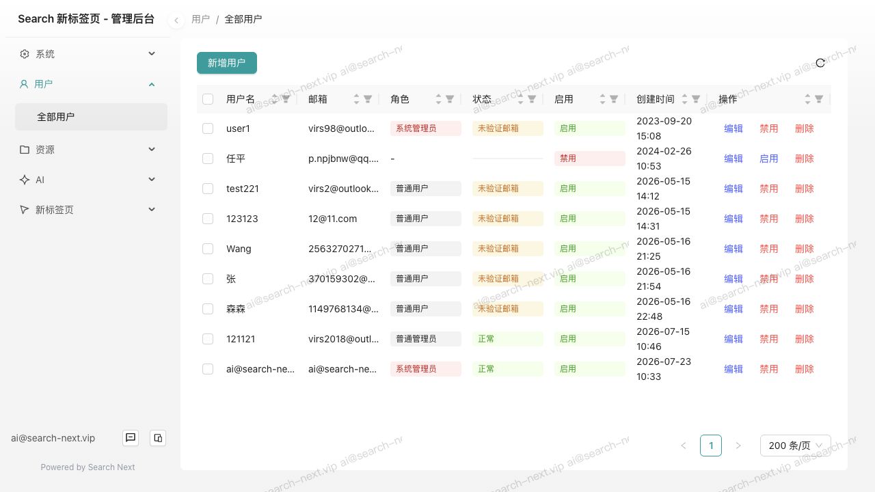Click 删除 for 123123

(805, 219)
